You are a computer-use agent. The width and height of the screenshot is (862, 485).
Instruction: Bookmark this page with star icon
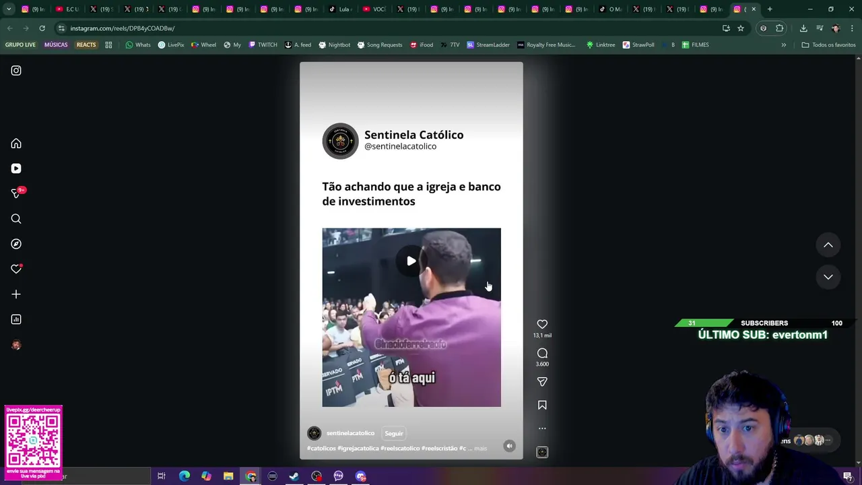coord(741,28)
